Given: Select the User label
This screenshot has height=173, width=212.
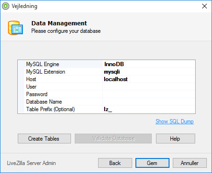Looking at the screenshot, I should 31,87.
